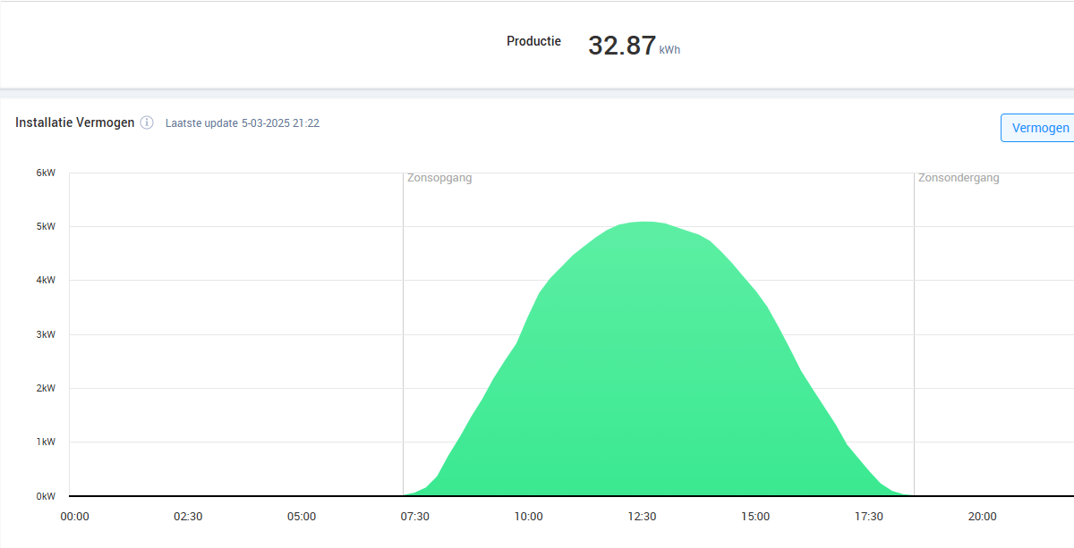Click the Zonsopgang marker label
The height and width of the screenshot is (548, 1074).
point(439,178)
